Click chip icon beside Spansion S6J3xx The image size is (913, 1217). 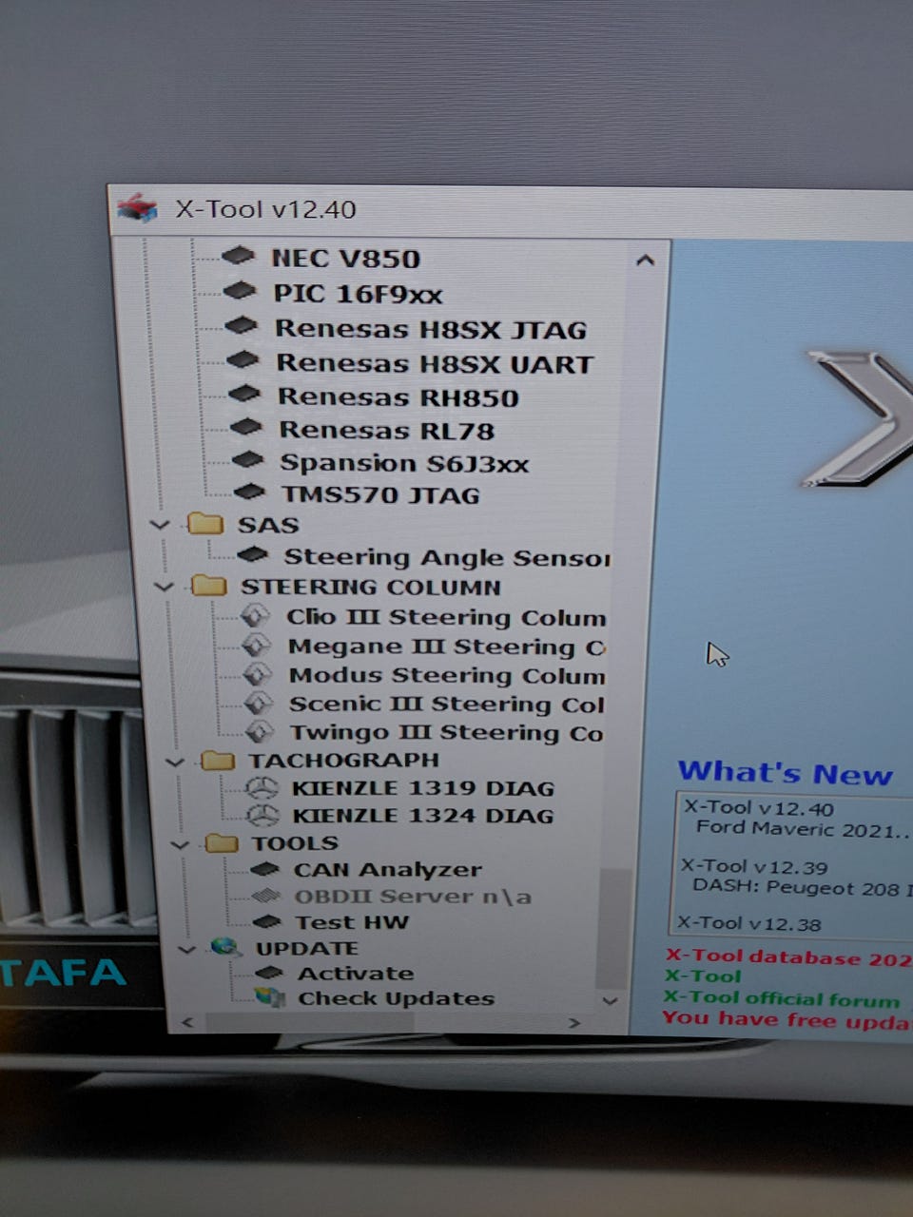[x=248, y=459]
